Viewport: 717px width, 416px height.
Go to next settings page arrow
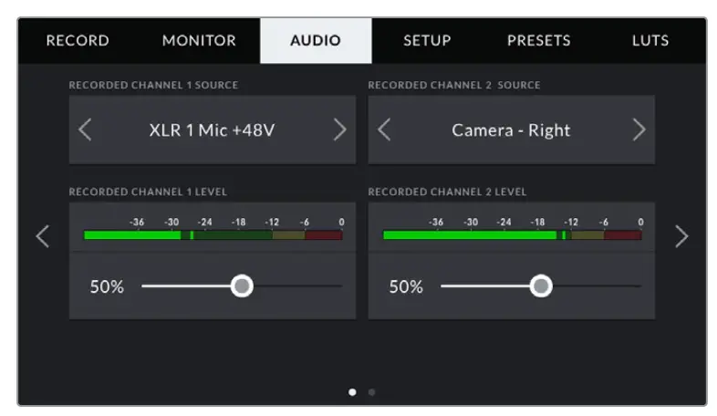(681, 236)
